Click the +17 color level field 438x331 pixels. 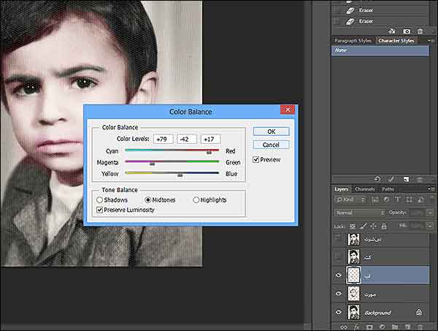[x=210, y=139]
